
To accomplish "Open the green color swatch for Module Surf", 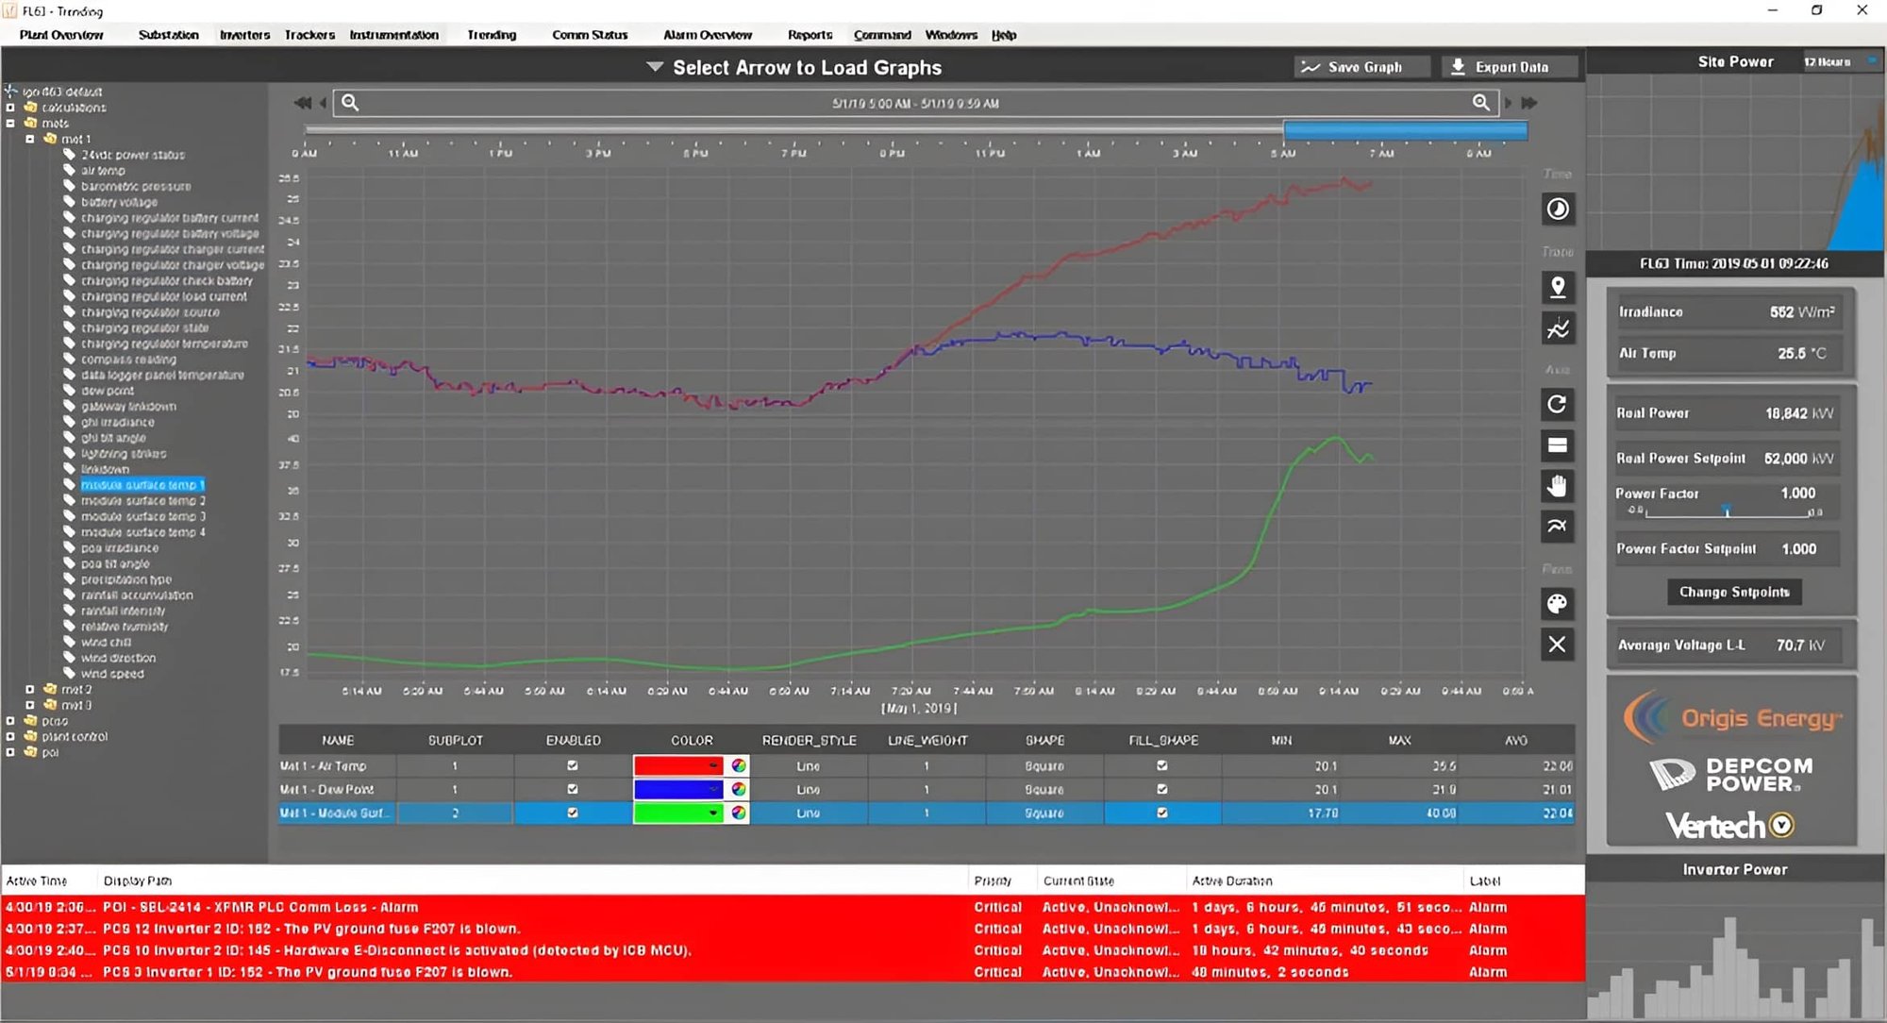I will [x=677, y=813].
